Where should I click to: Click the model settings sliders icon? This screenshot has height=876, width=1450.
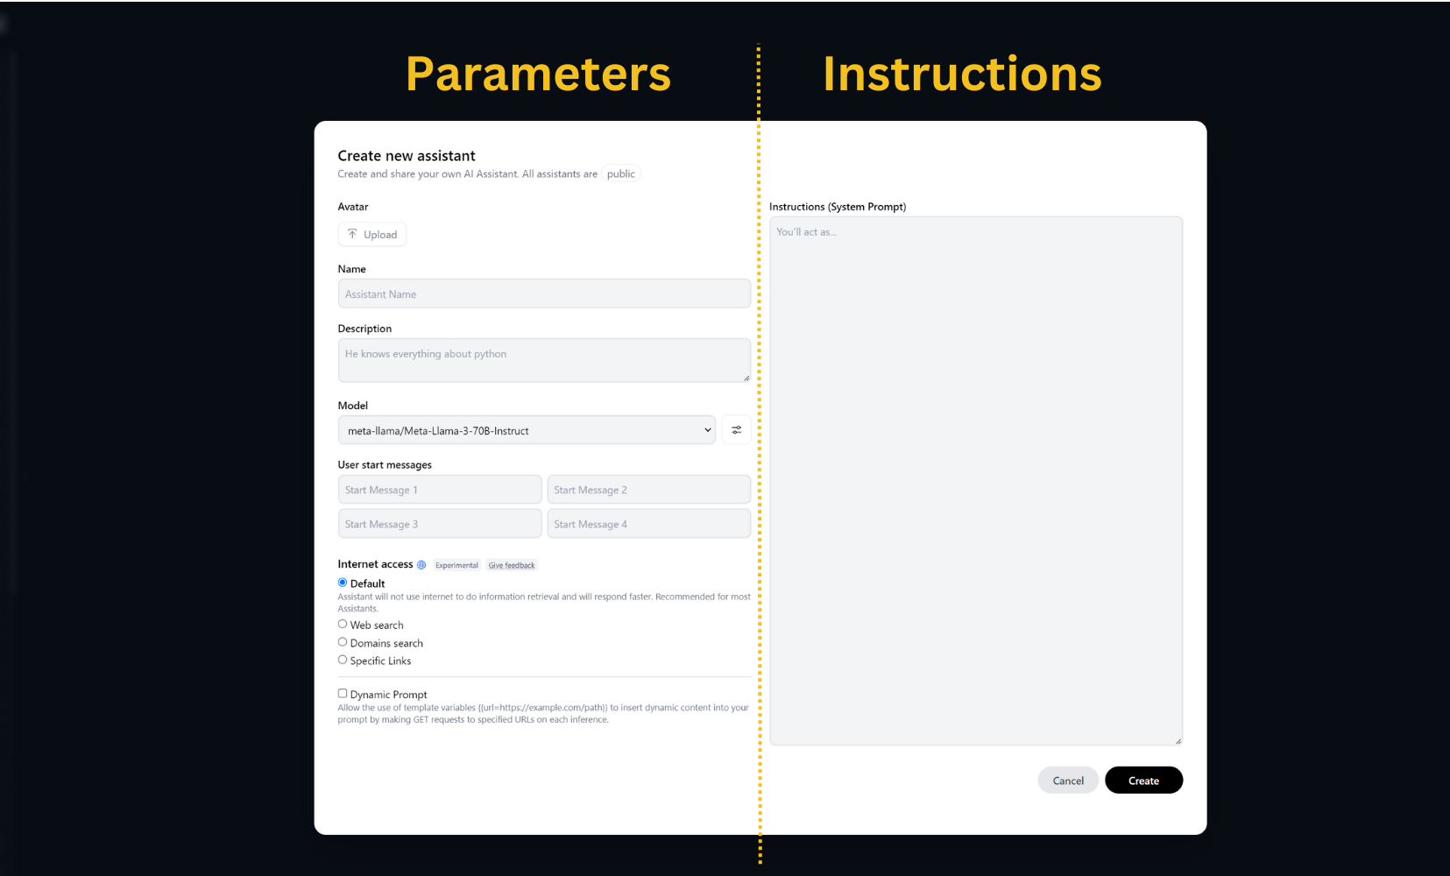736,430
